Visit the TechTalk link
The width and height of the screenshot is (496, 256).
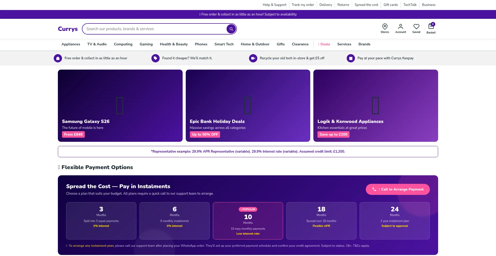pyautogui.click(x=410, y=5)
